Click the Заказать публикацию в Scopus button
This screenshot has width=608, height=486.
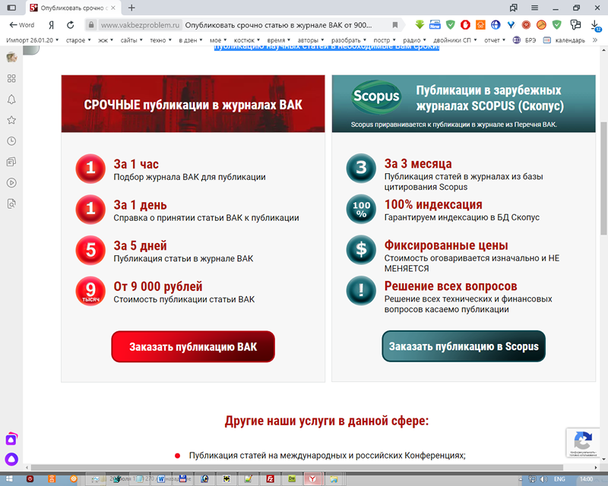(464, 346)
